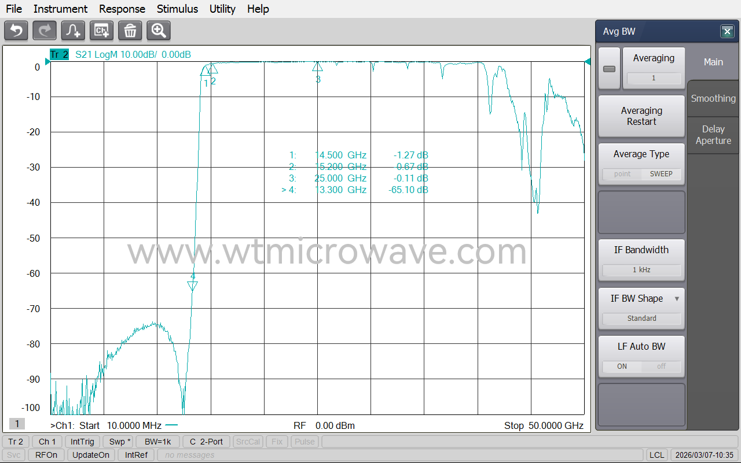This screenshot has width=741, height=463.
Task: Click the no messages status field
Action: (x=399, y=455)
